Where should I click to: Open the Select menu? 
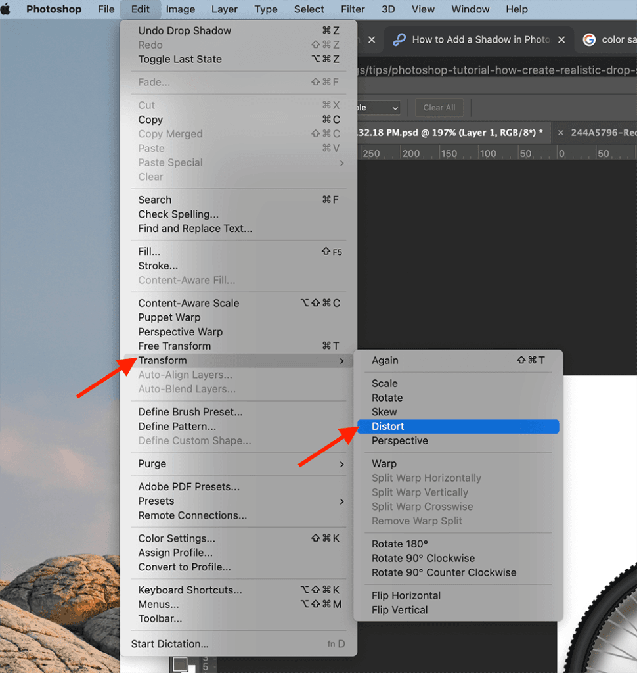pyautogui.click(x=309, y=9)
